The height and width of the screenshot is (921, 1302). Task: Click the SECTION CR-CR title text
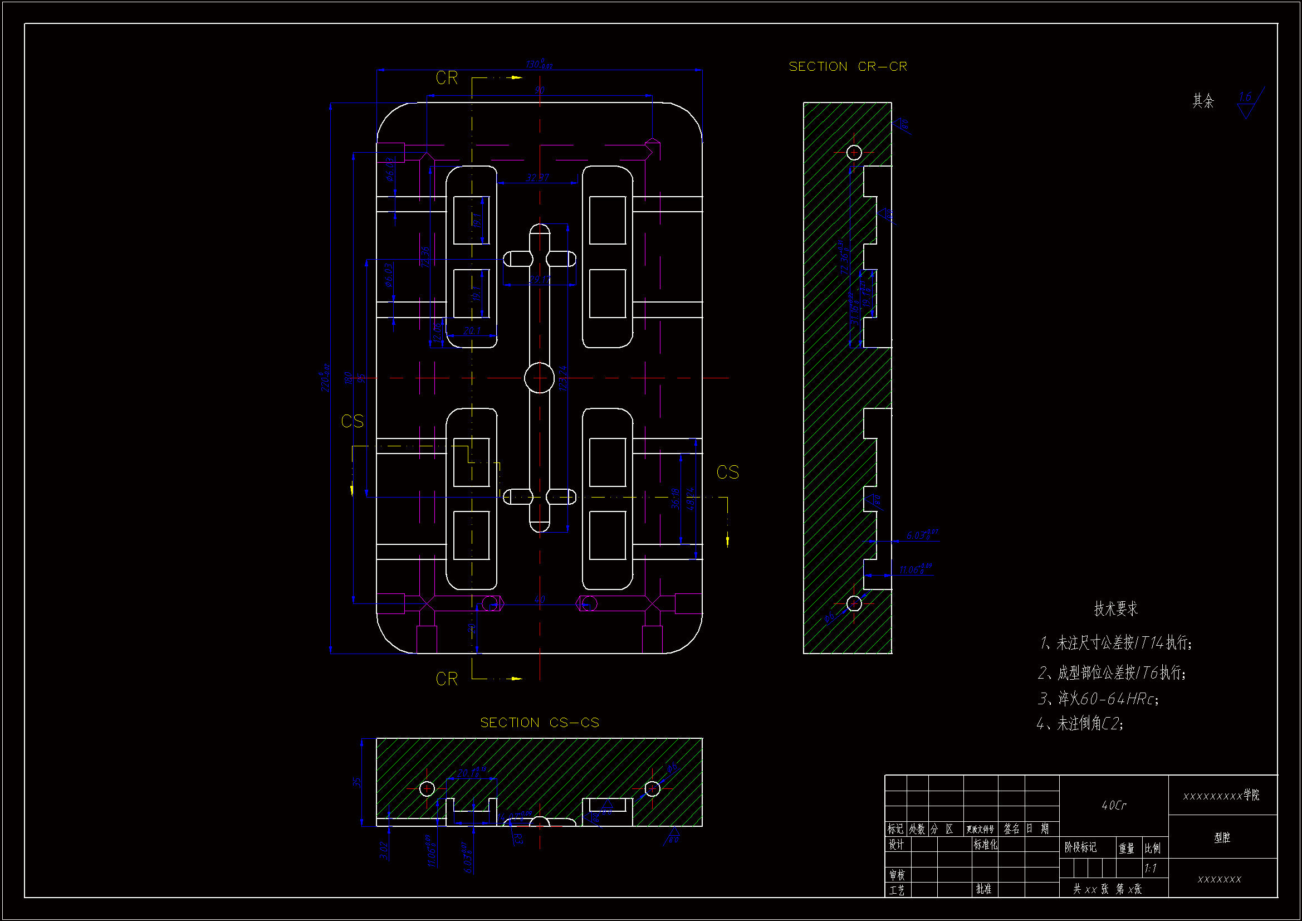pyautogui.click(x=847, y=67)
